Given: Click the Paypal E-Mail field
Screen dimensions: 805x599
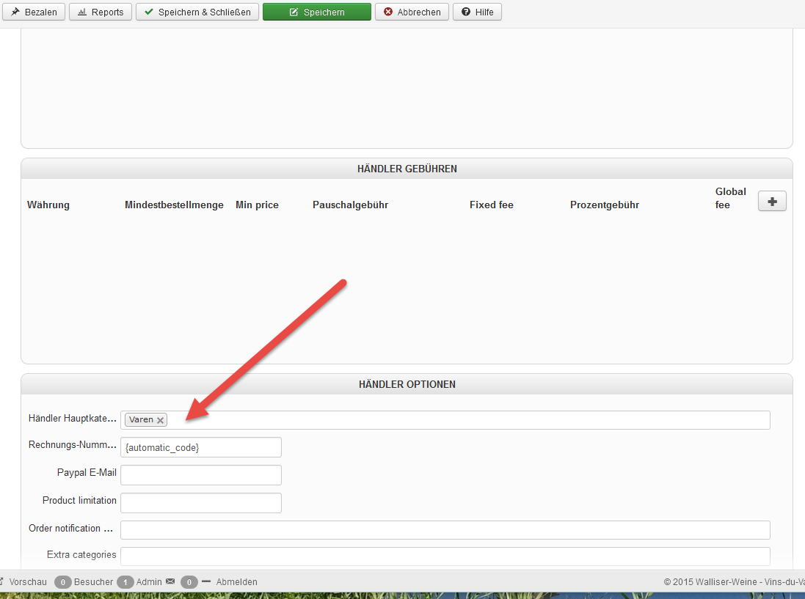Looking at the screenshot, I should 201,475.
